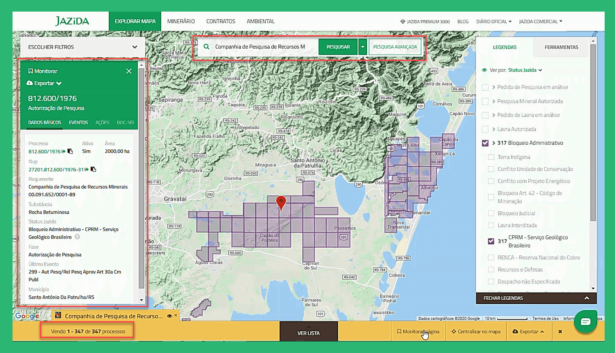
Task: Click the Status Jazida info icon
Action: [x=77, y=237]
